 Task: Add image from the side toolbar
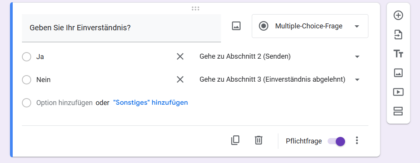tap(398, 72)
